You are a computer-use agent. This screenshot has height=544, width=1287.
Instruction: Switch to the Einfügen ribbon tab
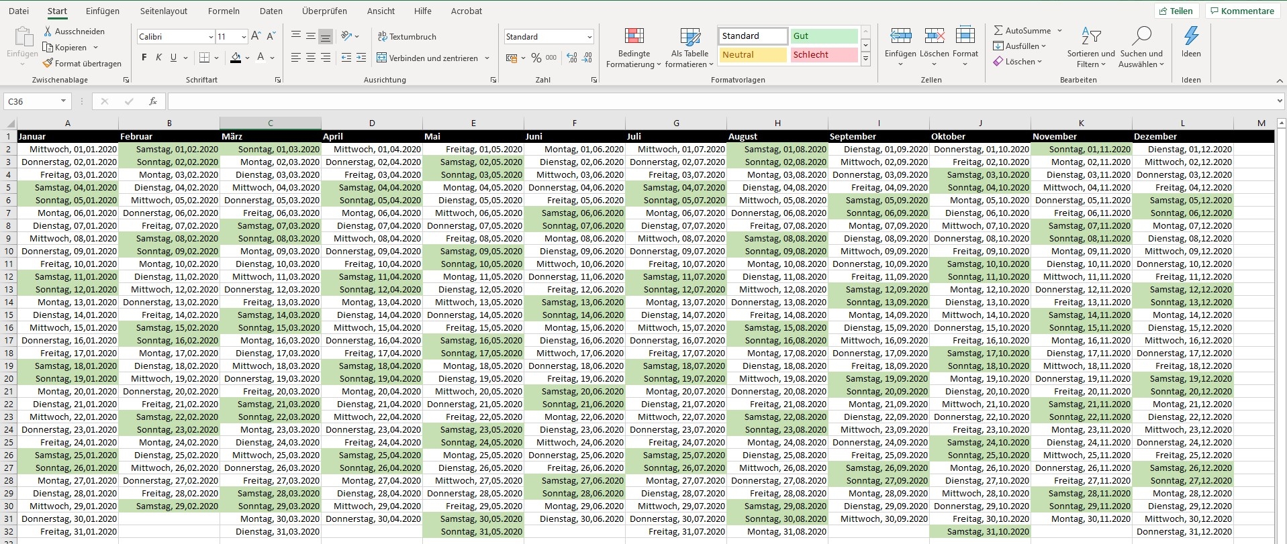coord(103,11)
